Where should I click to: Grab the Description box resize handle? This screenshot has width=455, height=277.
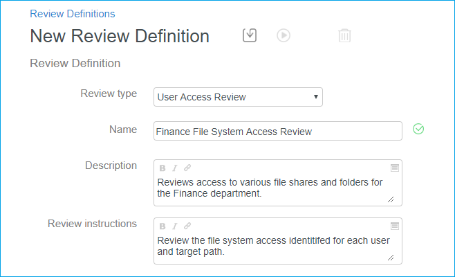(x=391, y=199)
